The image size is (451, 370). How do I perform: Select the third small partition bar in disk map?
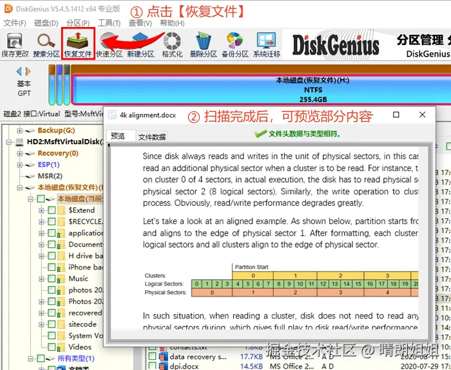(67, 85)
